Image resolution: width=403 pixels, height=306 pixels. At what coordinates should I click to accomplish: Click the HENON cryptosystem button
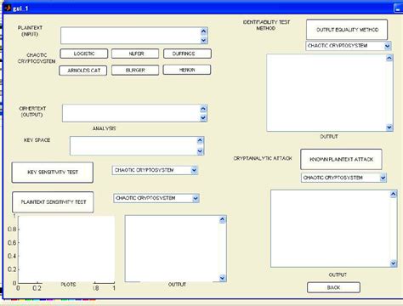click(x=187, y=70)
